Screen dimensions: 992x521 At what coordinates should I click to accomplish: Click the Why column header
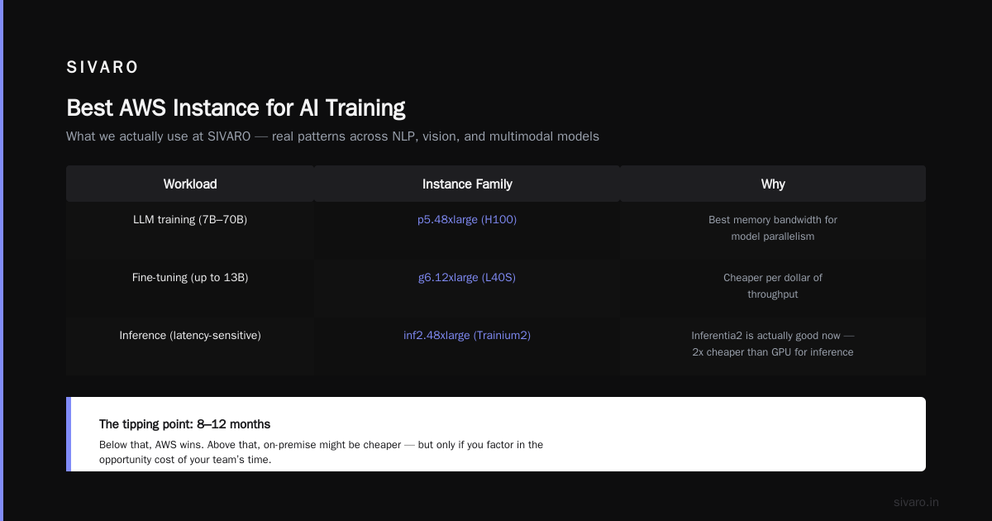[773, 184]
